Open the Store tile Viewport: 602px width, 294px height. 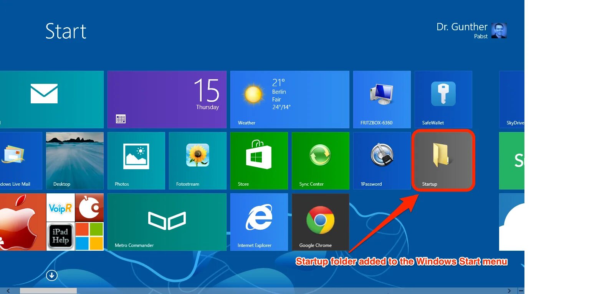[x=259, y=161]
